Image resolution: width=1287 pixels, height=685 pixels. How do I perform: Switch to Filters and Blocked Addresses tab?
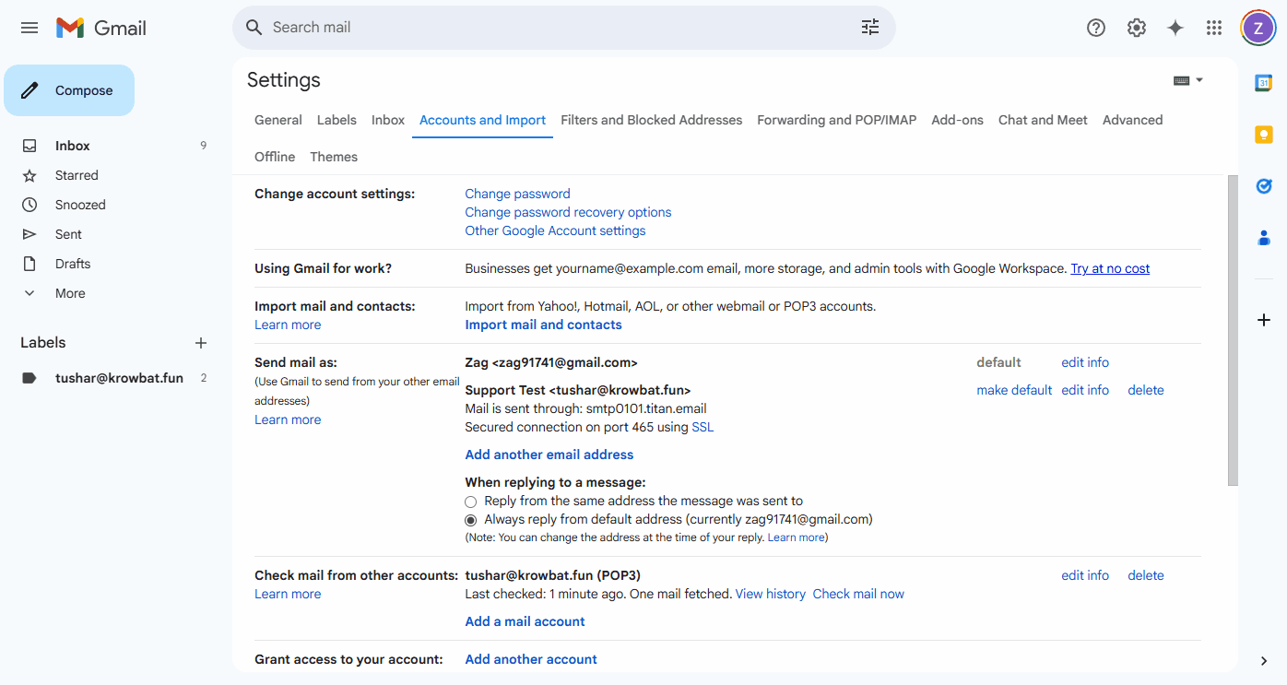[651, 120]
